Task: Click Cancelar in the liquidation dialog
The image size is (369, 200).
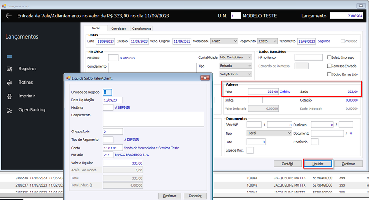Action: (x=195, y=196)
